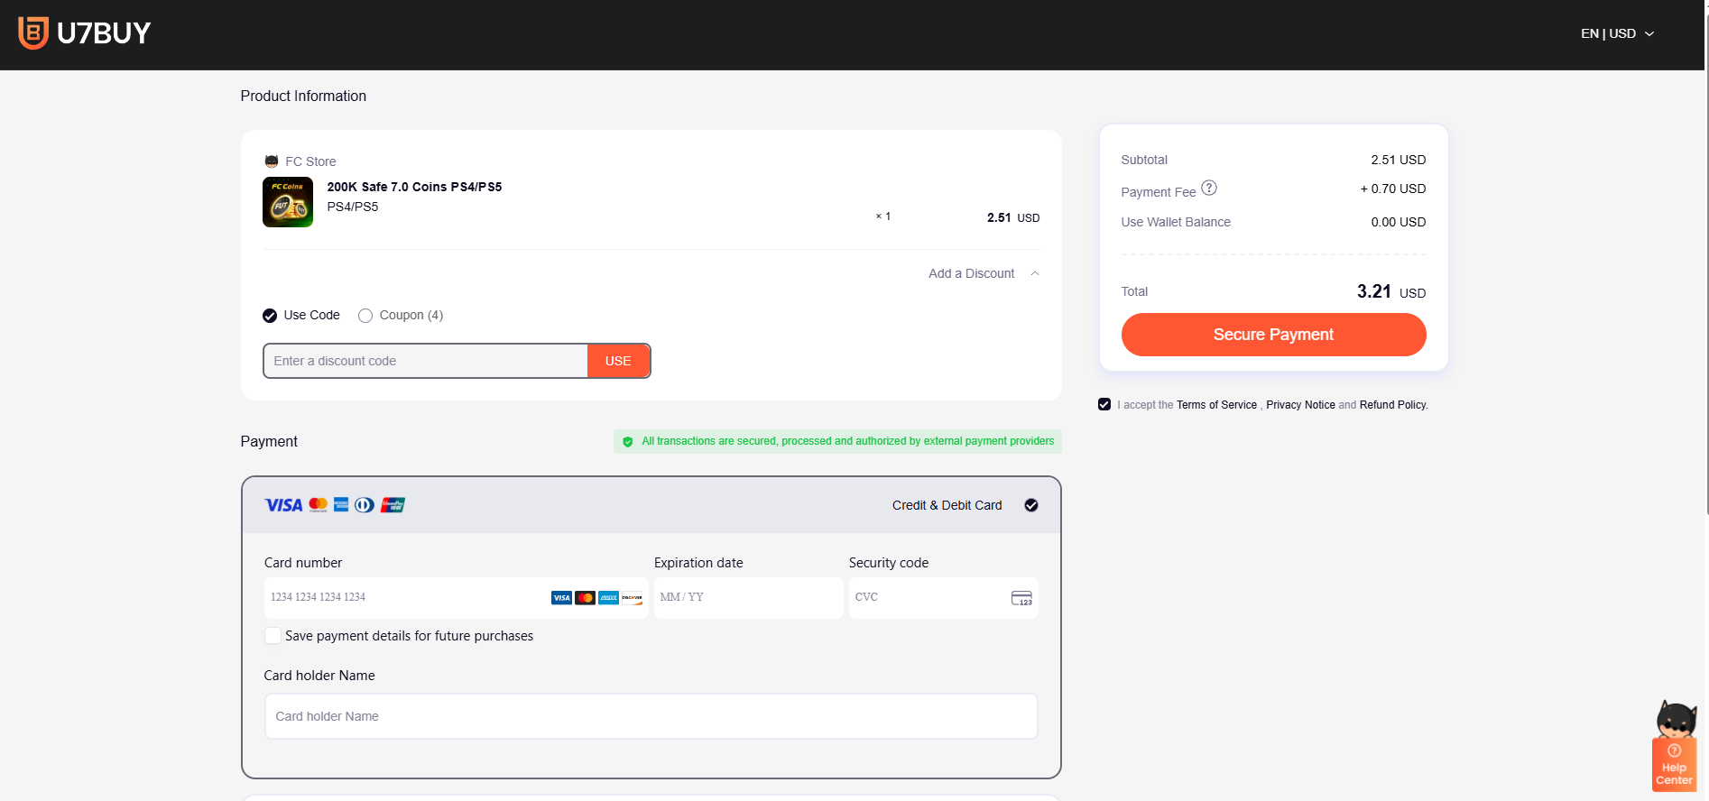Click the Total 3.21 USD amount
Viewport: 1709px width, 801px height.
click(1391, 291)
